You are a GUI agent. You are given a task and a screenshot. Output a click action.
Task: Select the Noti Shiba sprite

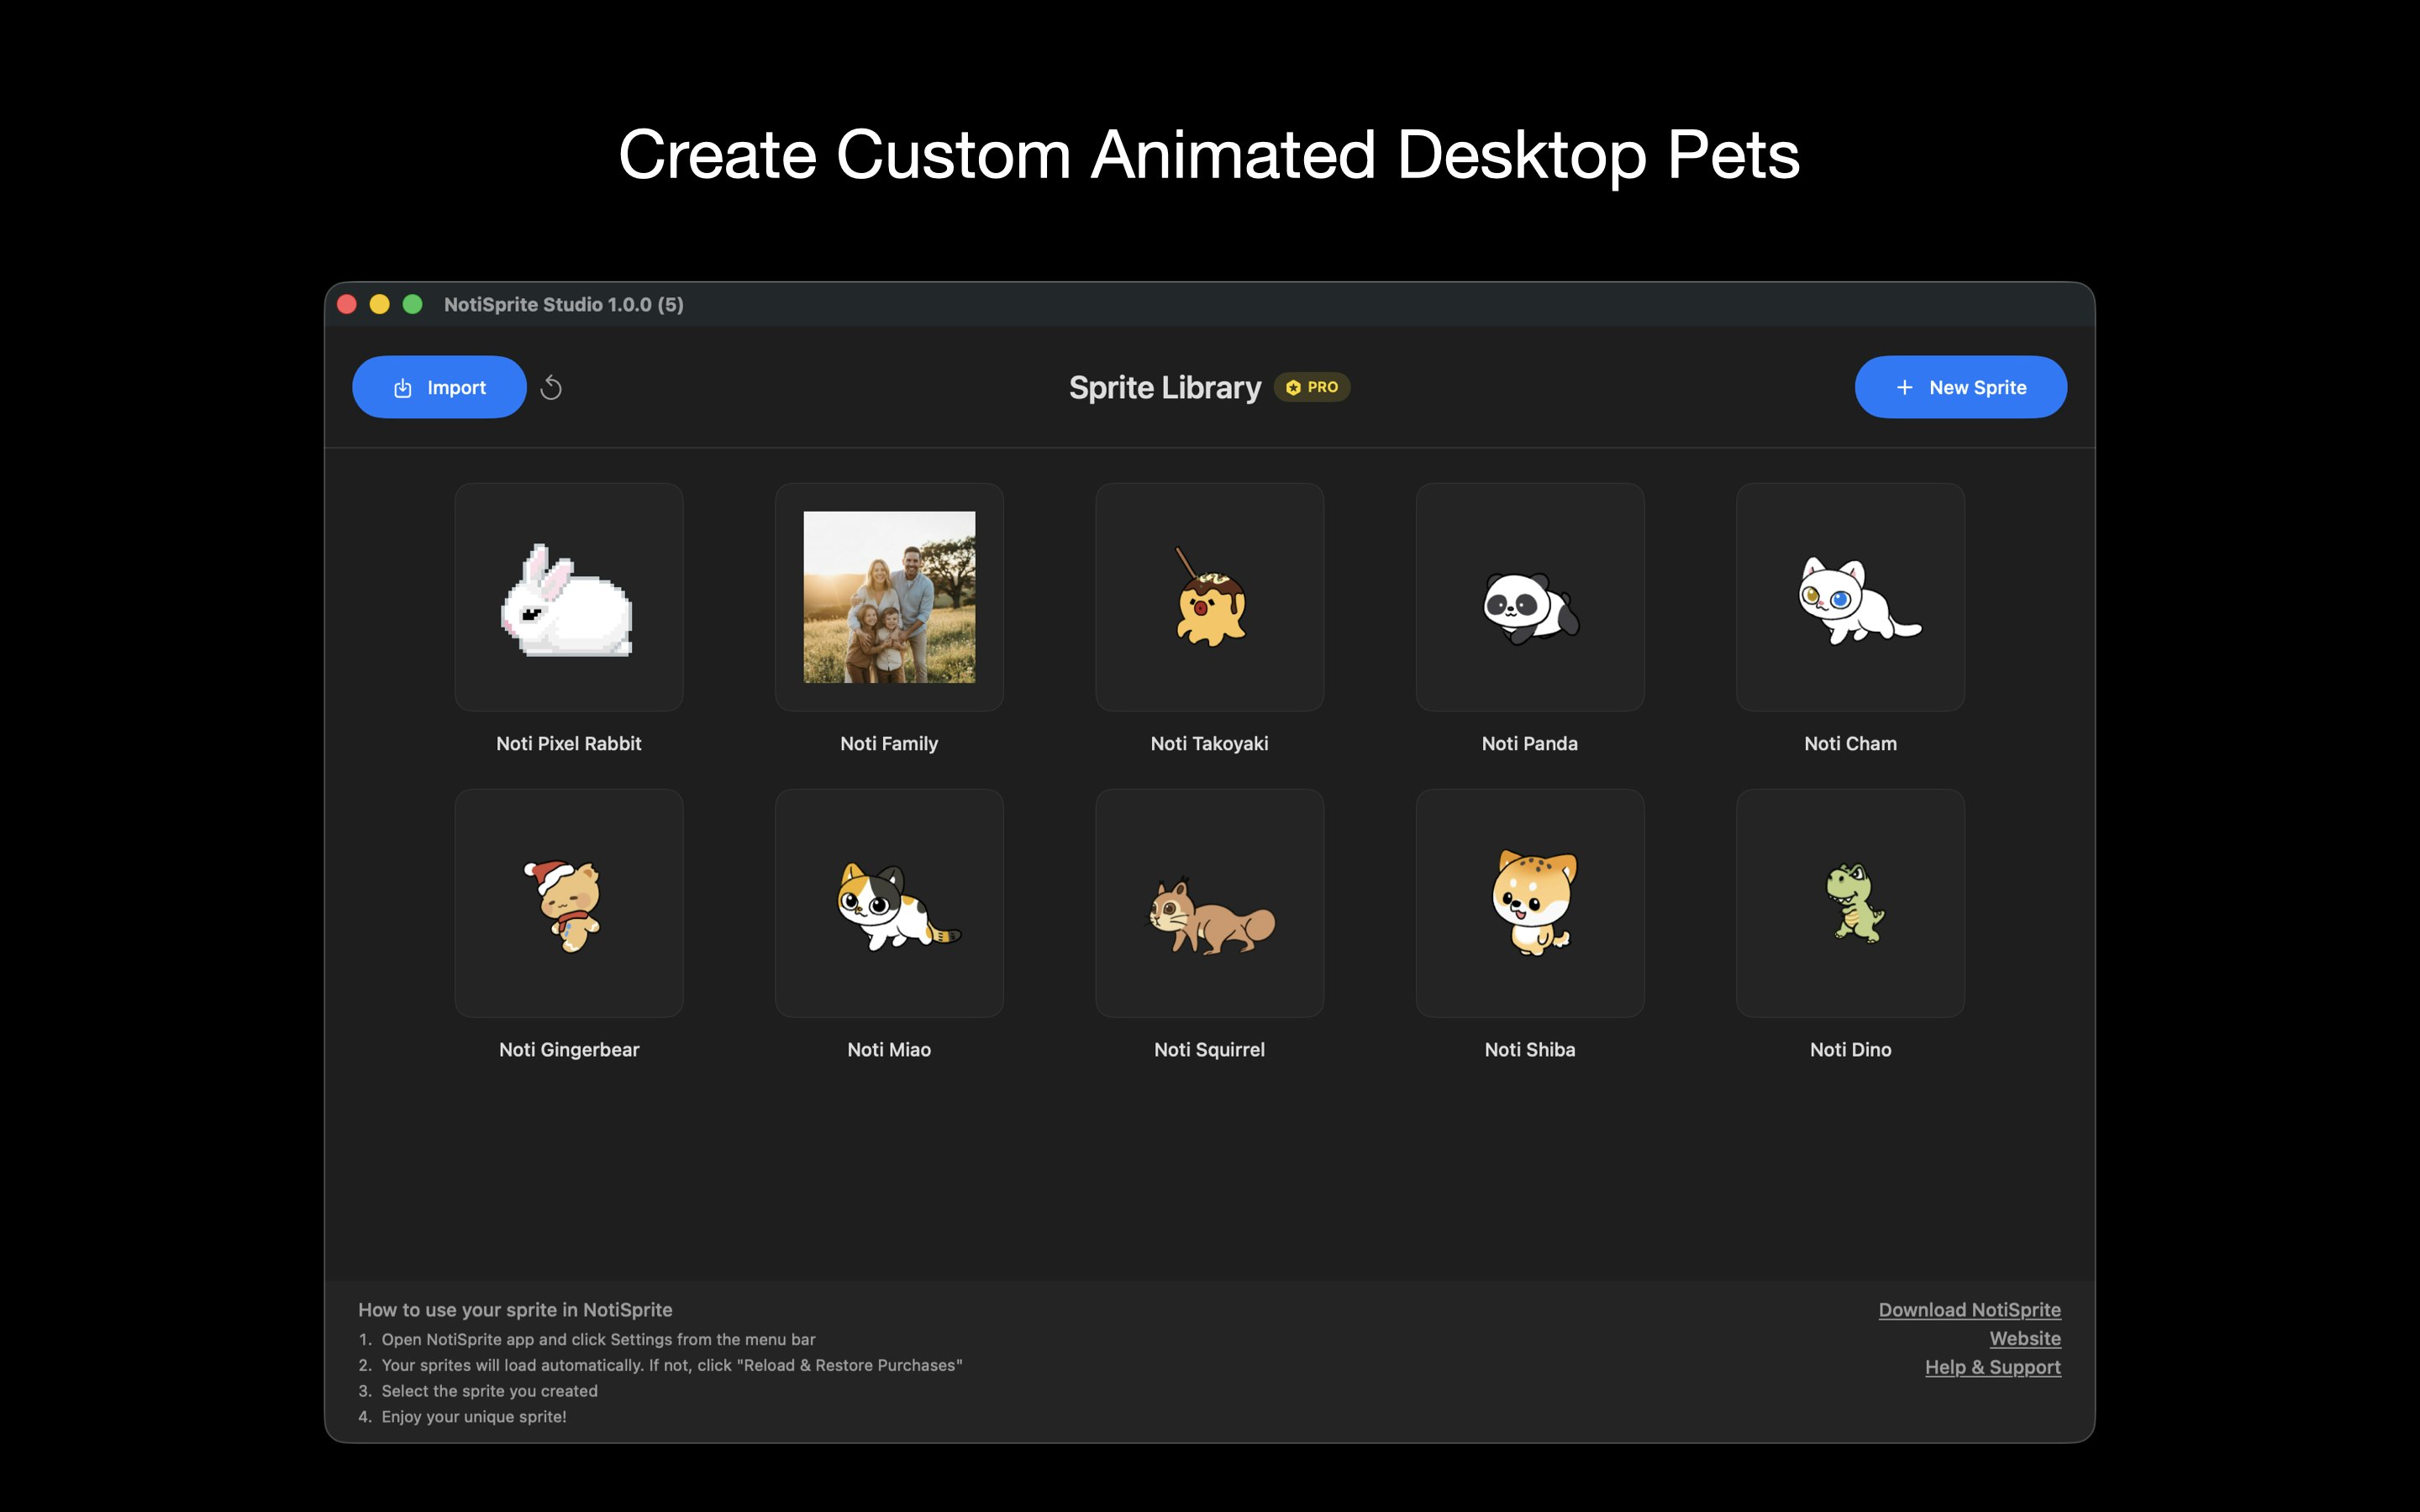(1530, 903)
